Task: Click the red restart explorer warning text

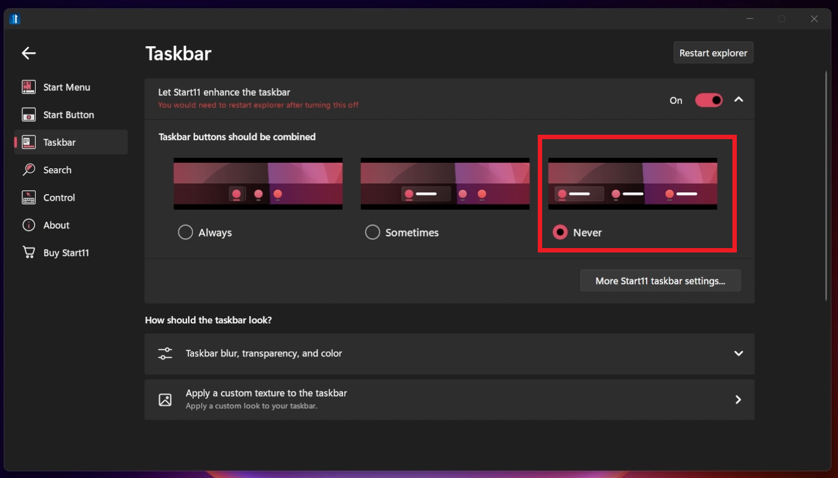Action: (258, 105)
